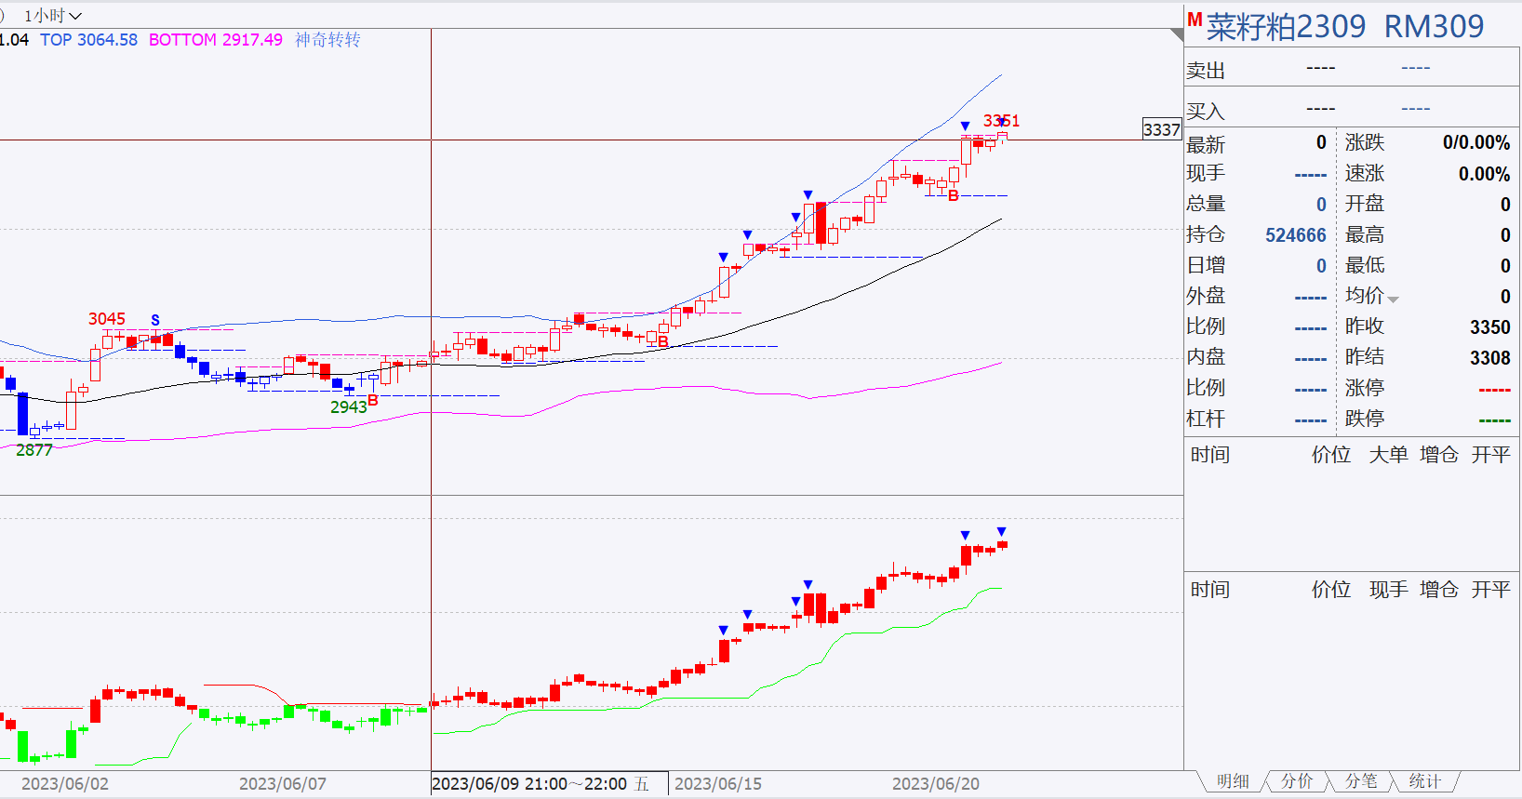Select the 统计 tab
Screen dimensions: 1522x799
(1424, 781)
